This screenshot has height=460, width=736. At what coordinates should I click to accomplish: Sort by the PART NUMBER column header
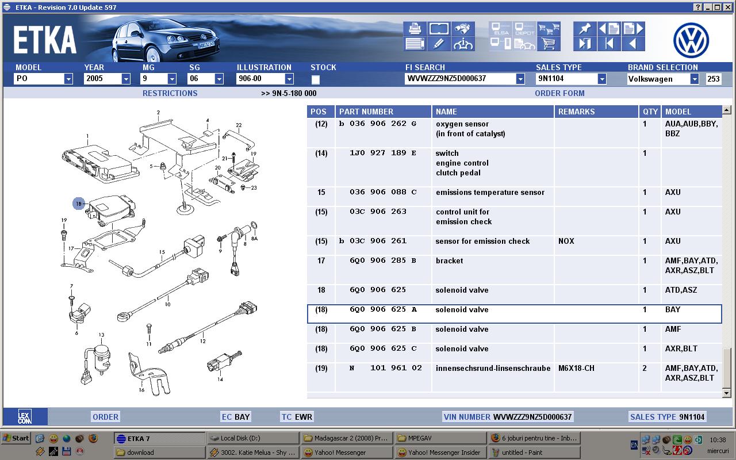click(x=384, y=112)
